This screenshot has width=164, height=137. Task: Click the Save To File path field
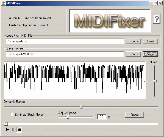pos(65,54)
